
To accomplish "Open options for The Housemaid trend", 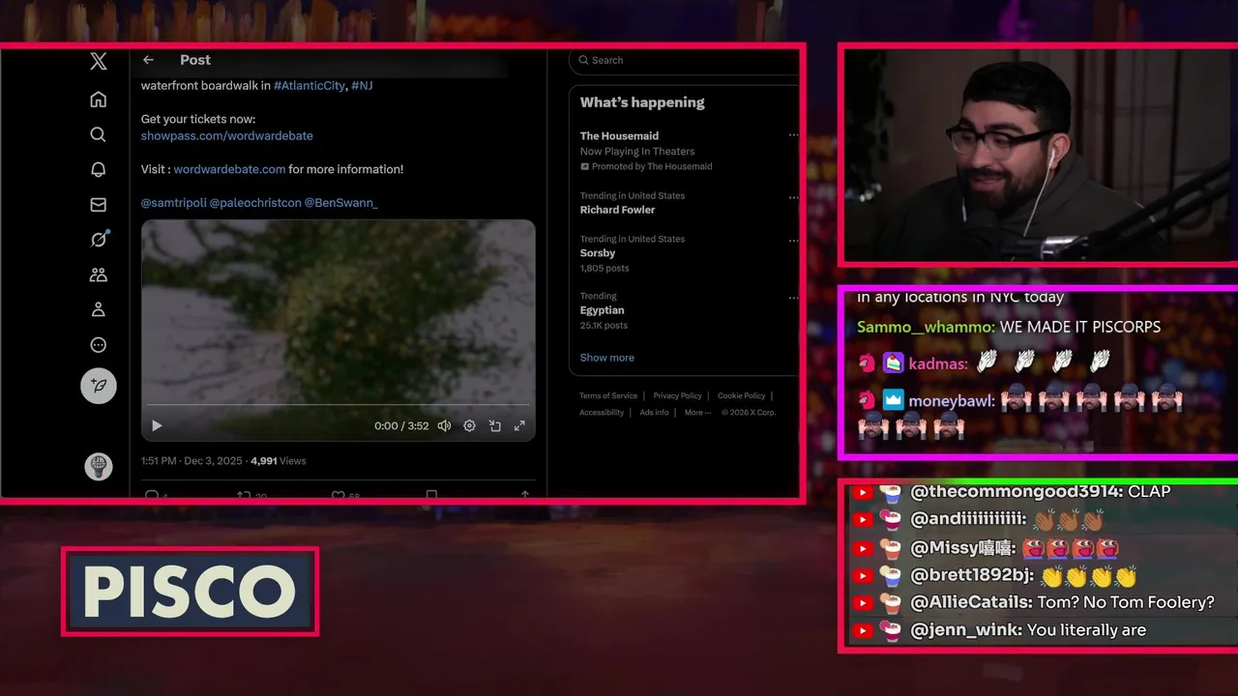I will pyautogui.click(x=793, y=135).
